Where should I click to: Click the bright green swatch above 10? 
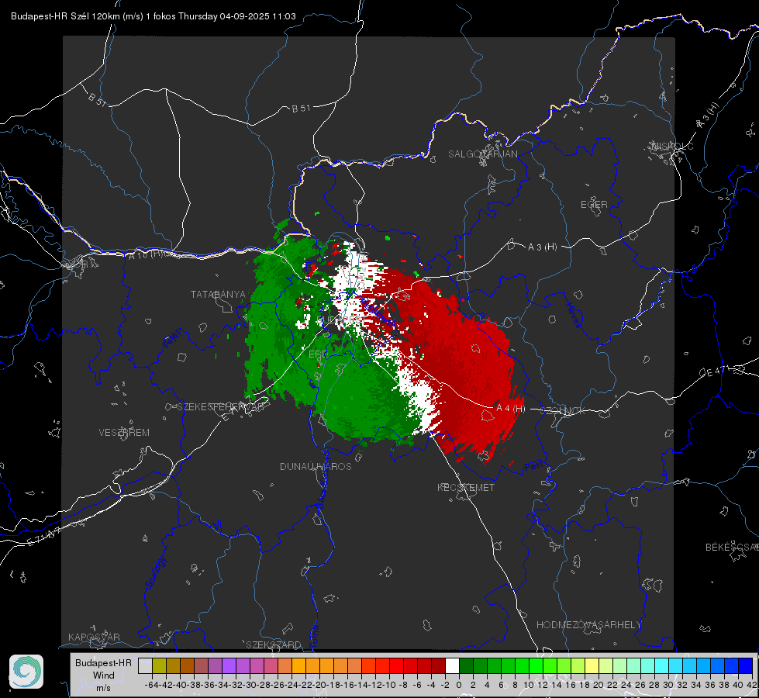tap(536, 665)
